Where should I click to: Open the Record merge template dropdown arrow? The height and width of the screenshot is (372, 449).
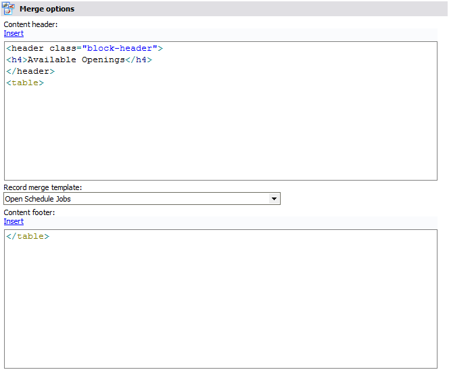pyautogui.click(x=274, y=199)
